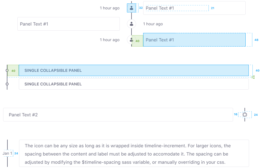Click the blue 48 measurement label

tap(256, 40)
